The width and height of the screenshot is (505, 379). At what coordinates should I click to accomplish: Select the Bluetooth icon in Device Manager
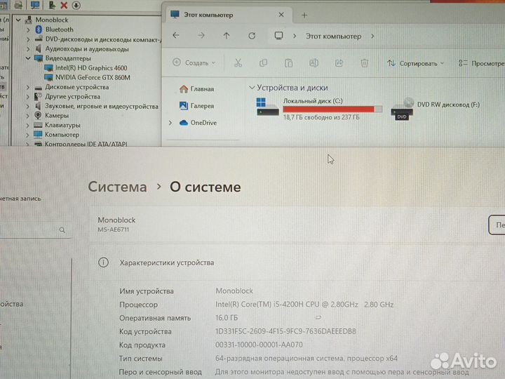pos(39,29)
